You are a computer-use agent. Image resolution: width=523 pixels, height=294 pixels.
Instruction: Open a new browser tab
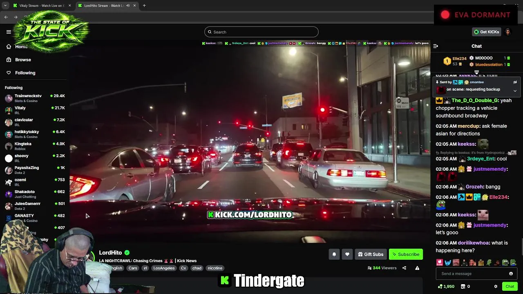click(x=144, y=6)
